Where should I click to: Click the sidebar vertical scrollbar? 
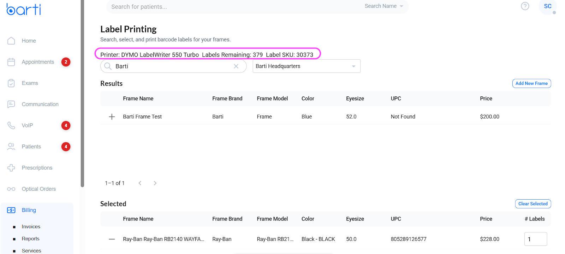(x=82, y=94)
